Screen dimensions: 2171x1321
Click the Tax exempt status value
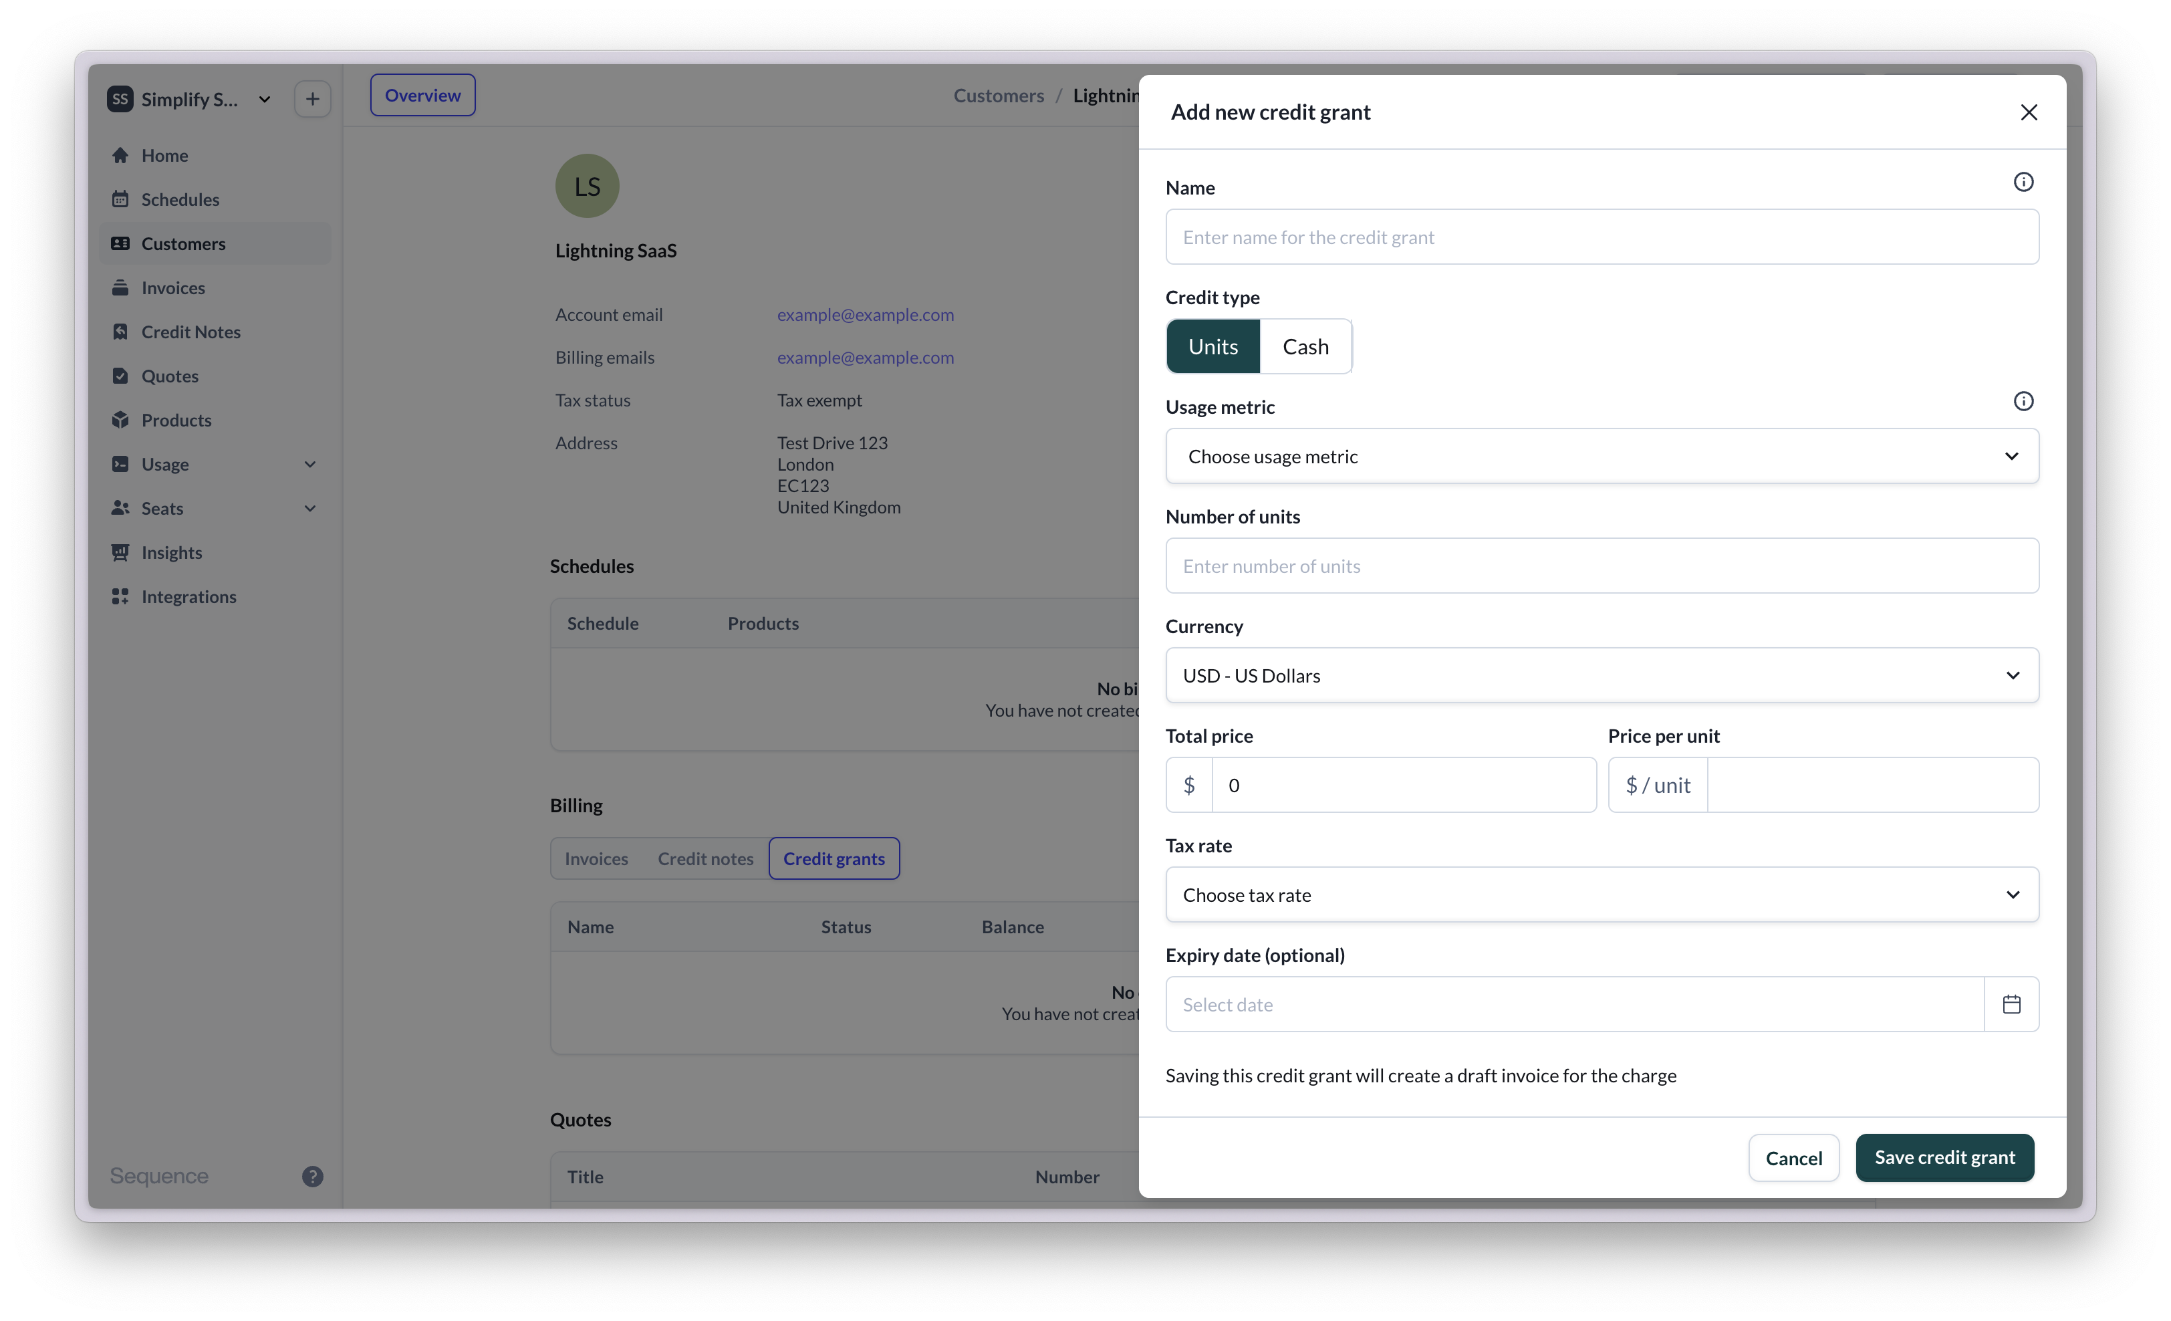[819, 400]
